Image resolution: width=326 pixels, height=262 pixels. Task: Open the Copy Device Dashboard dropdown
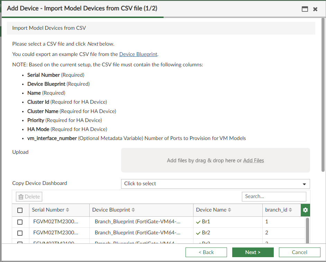[x=215, y=184]
